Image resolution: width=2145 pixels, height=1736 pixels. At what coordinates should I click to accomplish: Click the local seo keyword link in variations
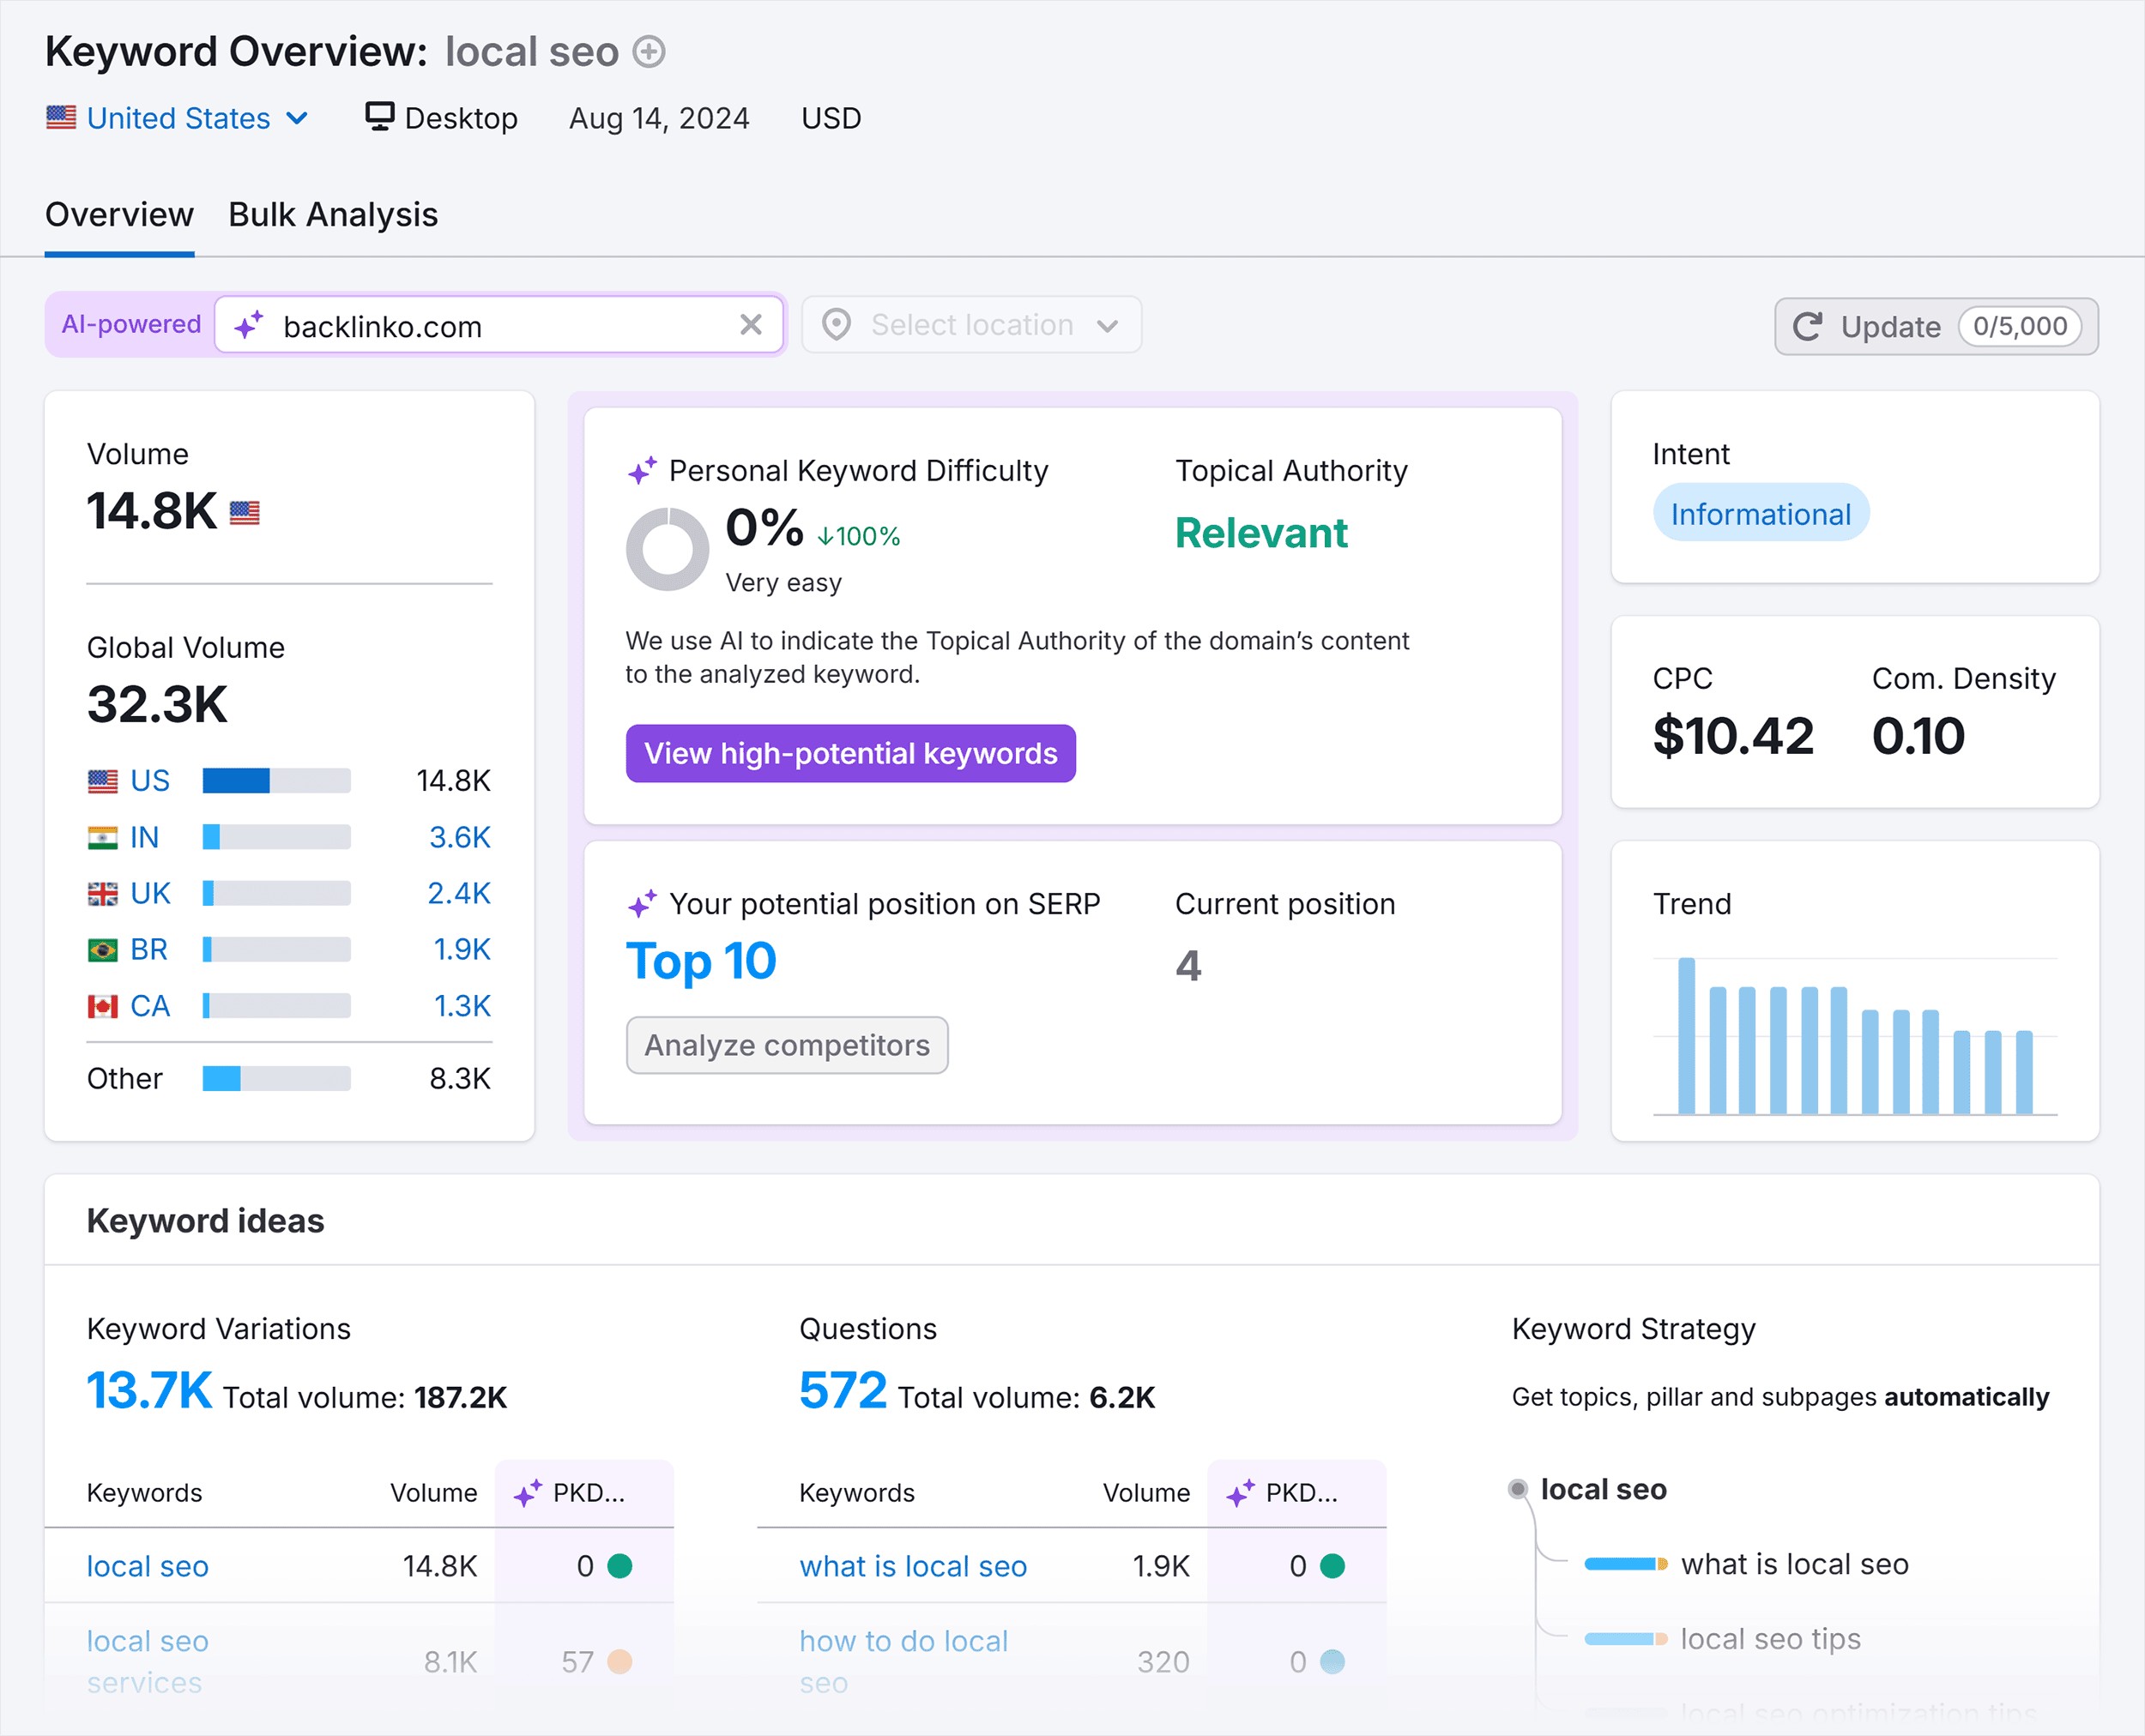pos(147,1566)
